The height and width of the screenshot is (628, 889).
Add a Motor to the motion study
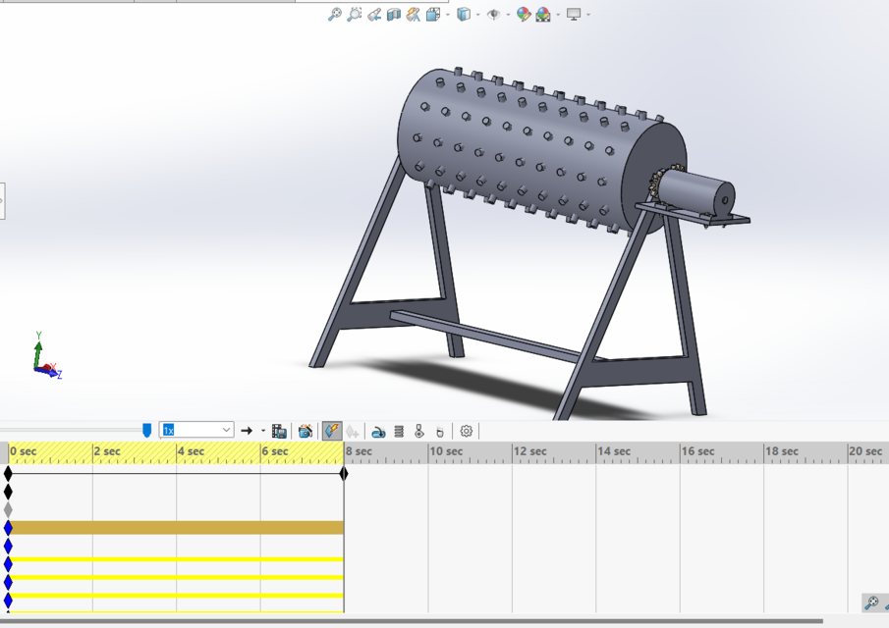(x=378, y=430)
